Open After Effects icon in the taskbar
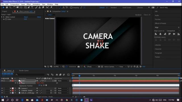Screen dimensions: 182x102 coord(86,100)
